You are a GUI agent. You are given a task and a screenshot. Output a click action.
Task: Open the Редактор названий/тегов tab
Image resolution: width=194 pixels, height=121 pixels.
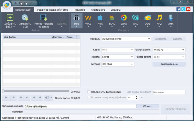[52, 10]
